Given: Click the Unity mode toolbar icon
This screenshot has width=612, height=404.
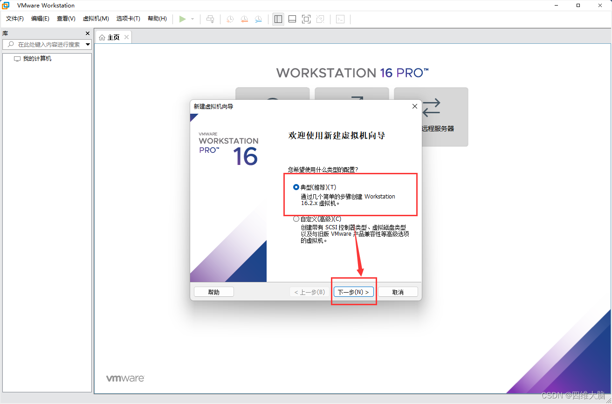Looking at the screenshot, I should 320,19.
